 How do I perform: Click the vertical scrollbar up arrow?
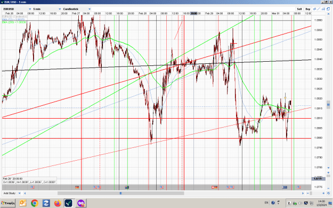[x=328, y=14]
